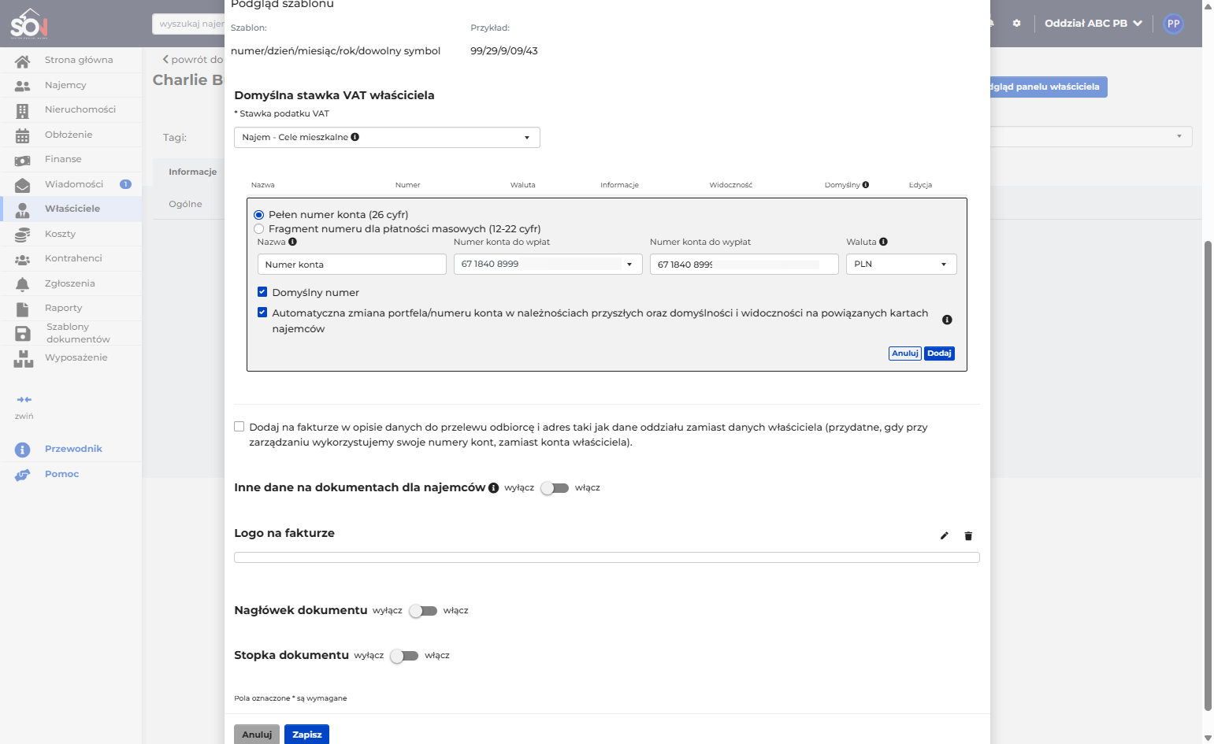Open the Wiadomości envelope icon
Image resolution: width=1214 pixels, height=744 pixels.
point(22,185)
